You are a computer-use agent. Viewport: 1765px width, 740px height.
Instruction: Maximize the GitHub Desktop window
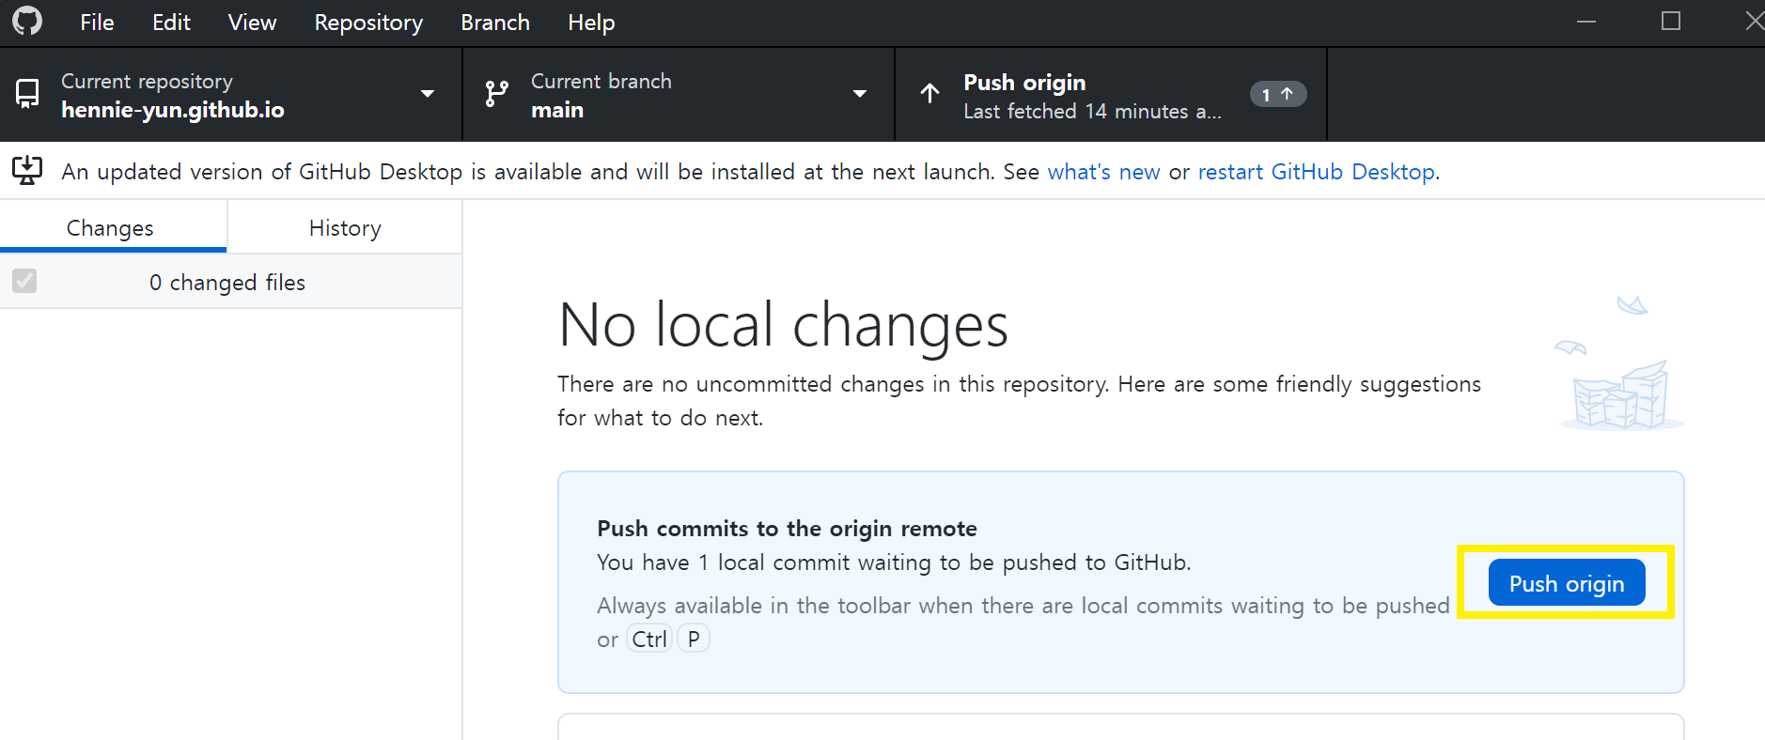pos(1671,22)
